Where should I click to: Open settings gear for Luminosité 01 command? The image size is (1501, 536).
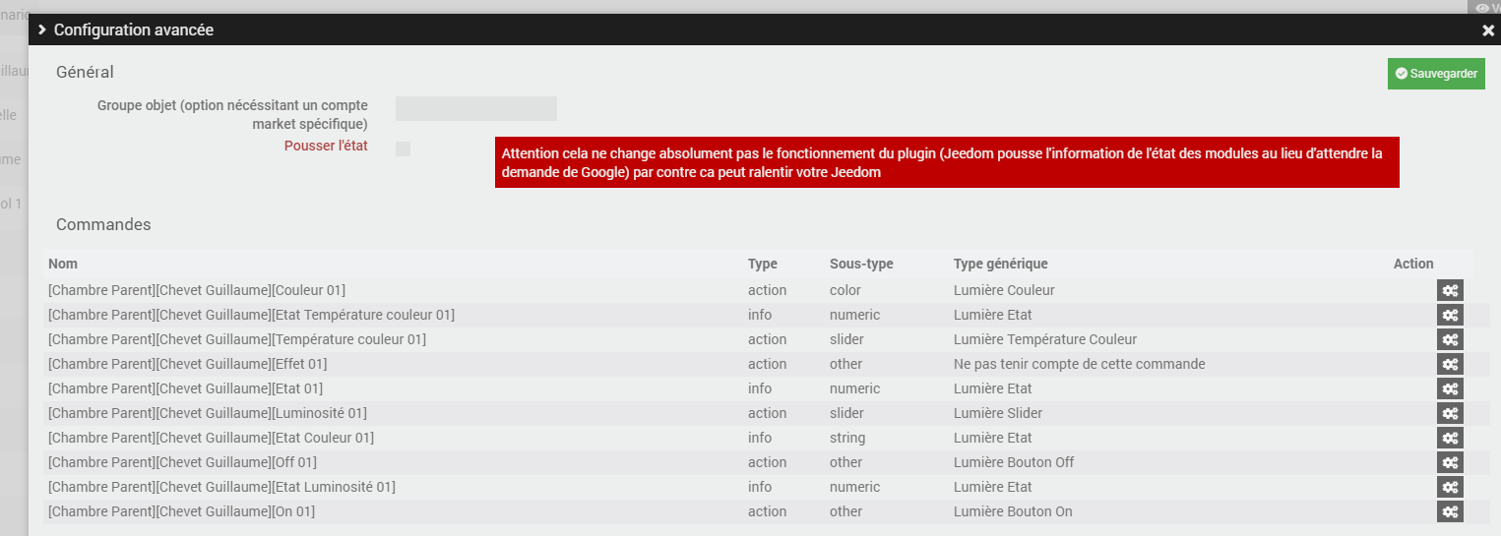coord(1450,413)
